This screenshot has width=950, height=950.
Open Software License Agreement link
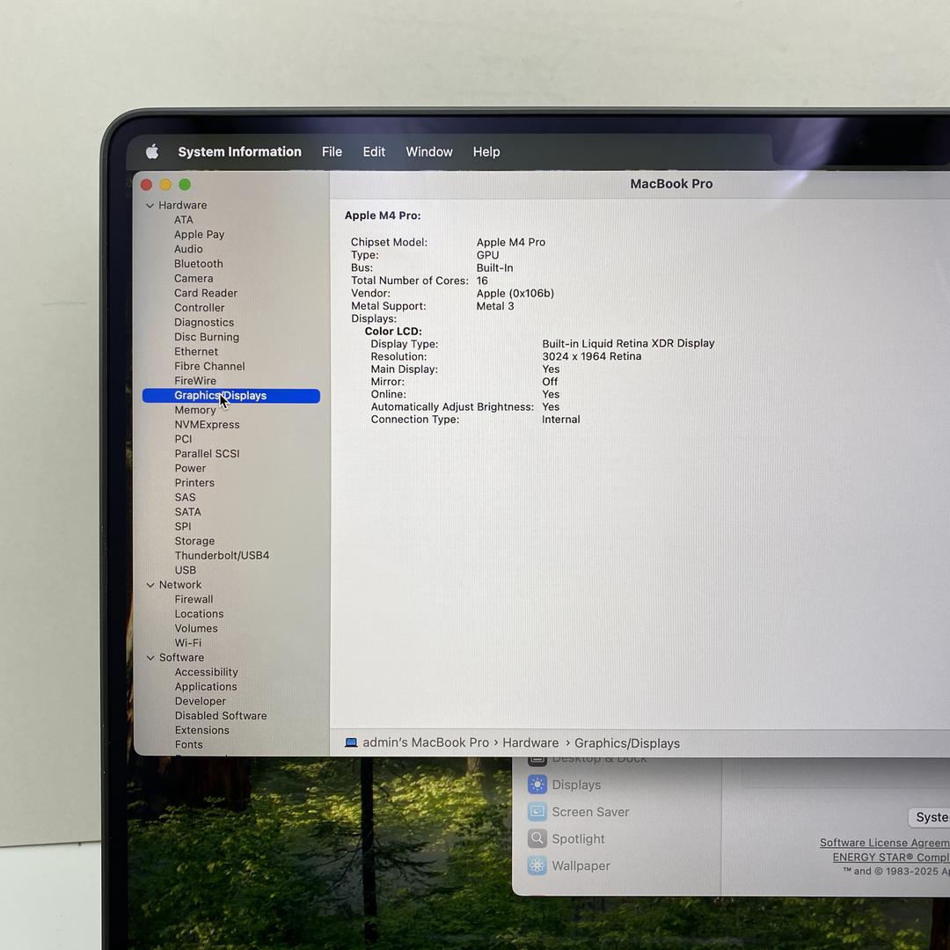click(885, 843)
